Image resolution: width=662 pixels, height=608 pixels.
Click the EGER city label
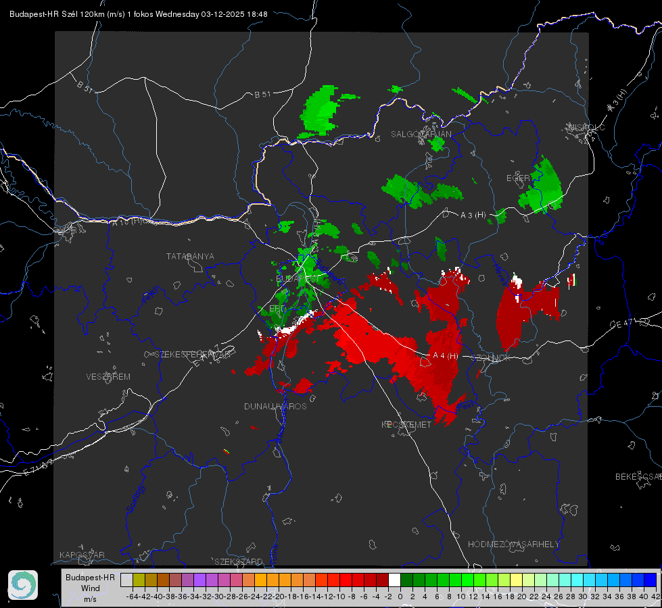[518, 178]
